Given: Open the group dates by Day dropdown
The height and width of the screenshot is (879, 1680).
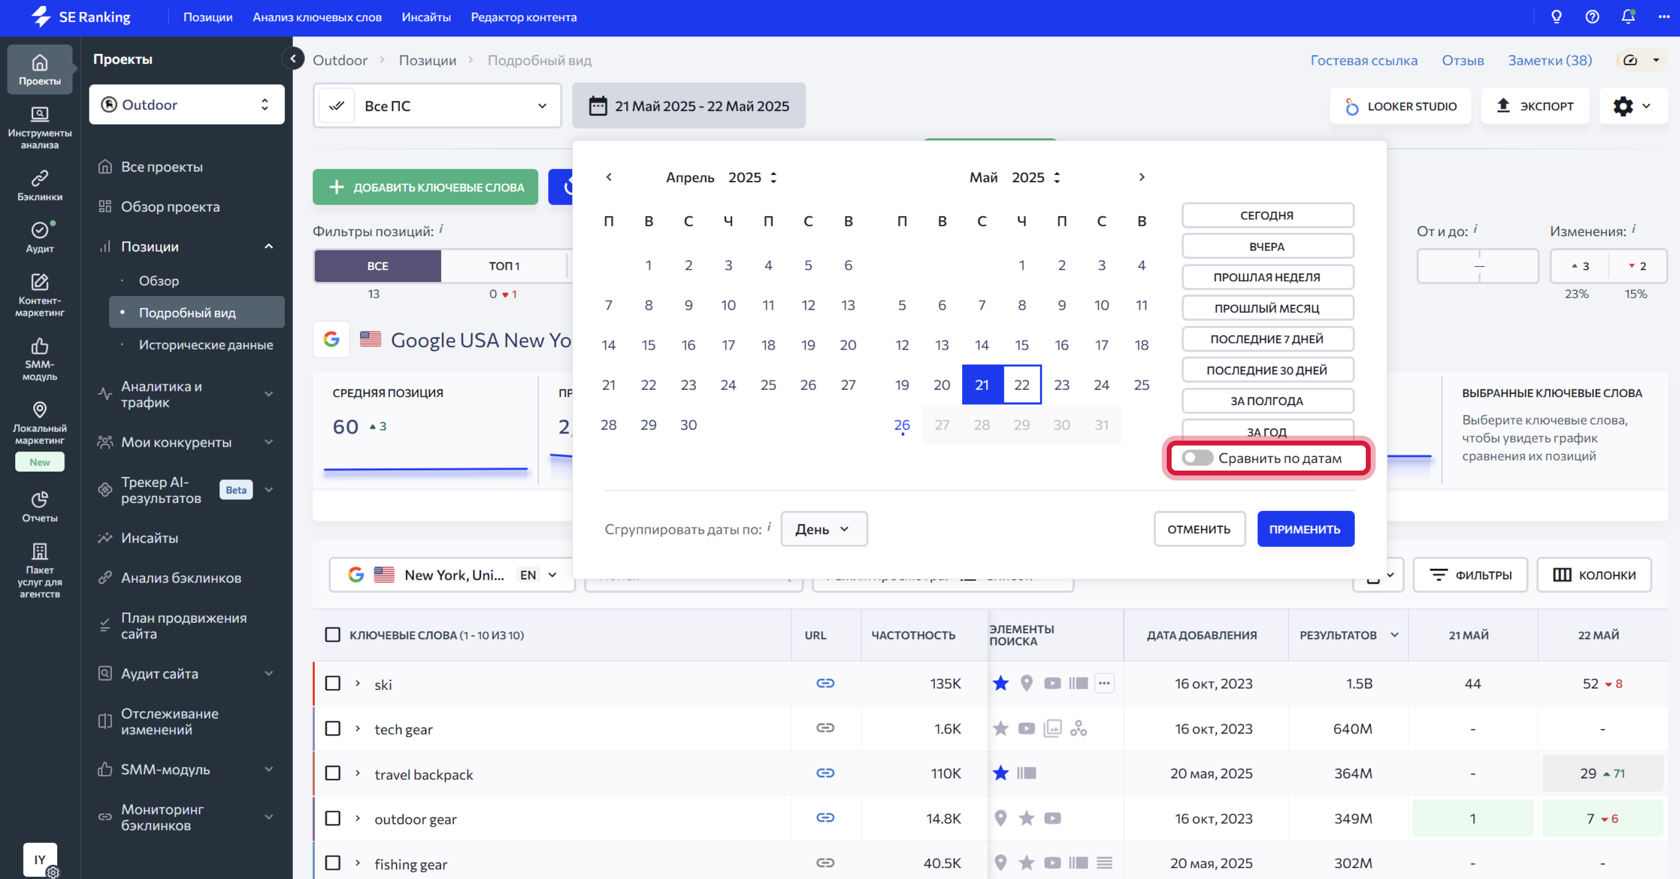Looking at the screenshot, I should [x=824, y=529].
